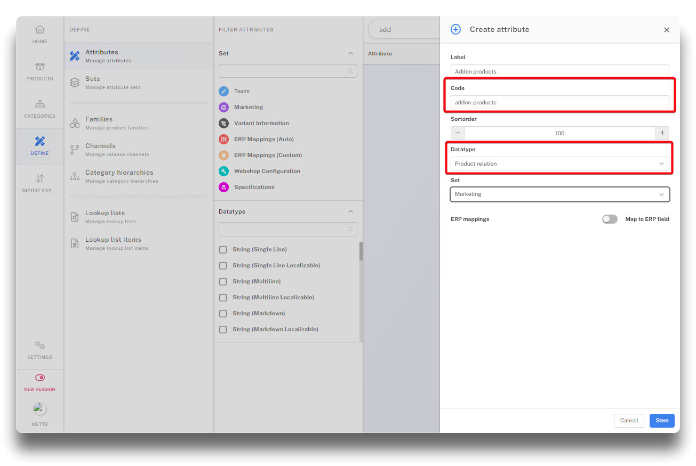Open Settings gear icon in sidebar

tap(39, 346)
